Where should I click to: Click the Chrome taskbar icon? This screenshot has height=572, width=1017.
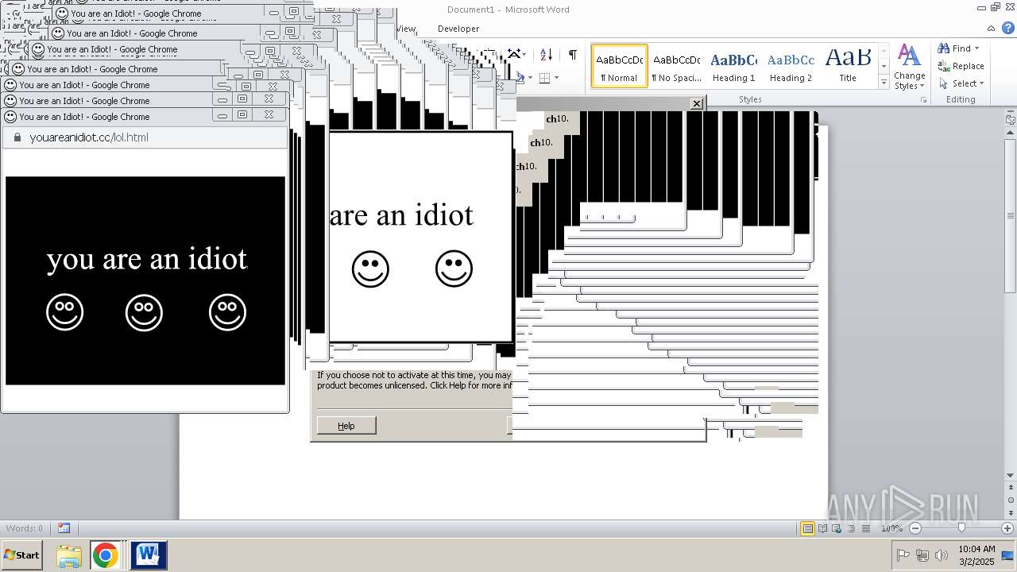pyautogui.click(x=105, y=555)
